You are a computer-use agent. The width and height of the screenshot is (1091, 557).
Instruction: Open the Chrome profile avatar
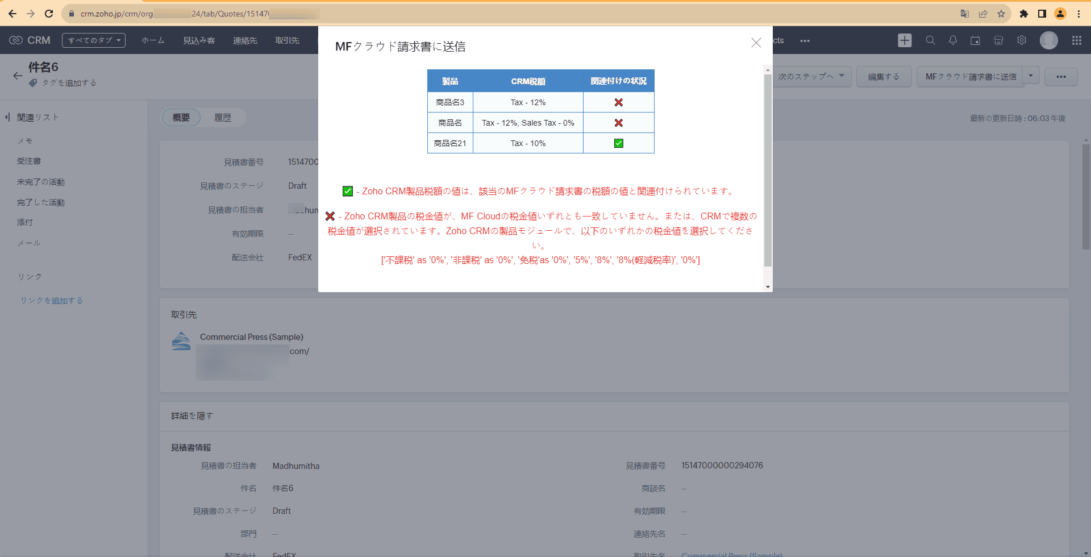pos(1060,14)
